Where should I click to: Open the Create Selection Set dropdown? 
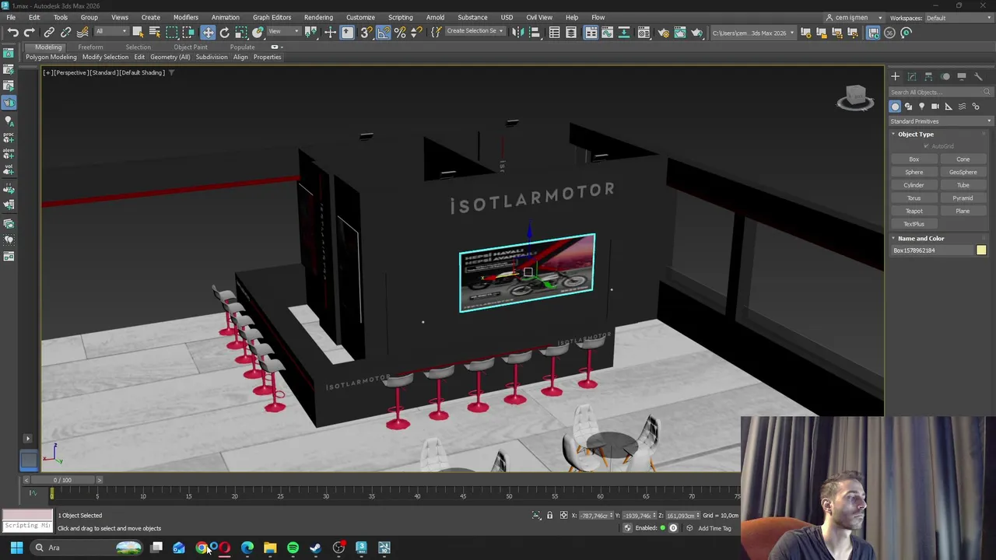coord(474,32)
